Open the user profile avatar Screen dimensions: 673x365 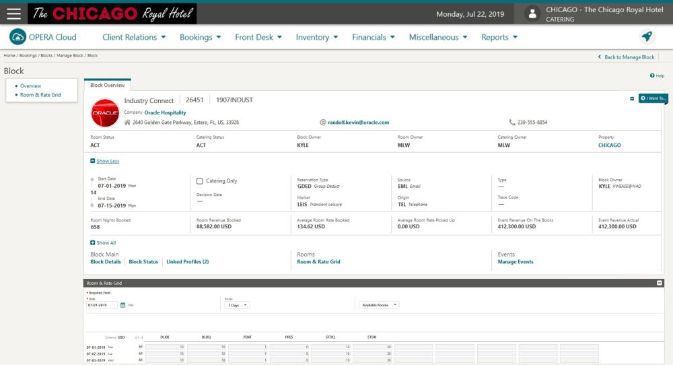tap(532, 13)
